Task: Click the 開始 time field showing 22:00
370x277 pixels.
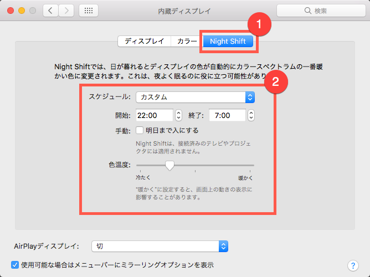Action: click(x=155, y=115)
